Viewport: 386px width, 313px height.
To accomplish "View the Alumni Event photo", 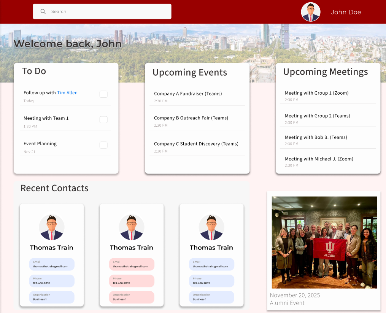I will point(324,242).
